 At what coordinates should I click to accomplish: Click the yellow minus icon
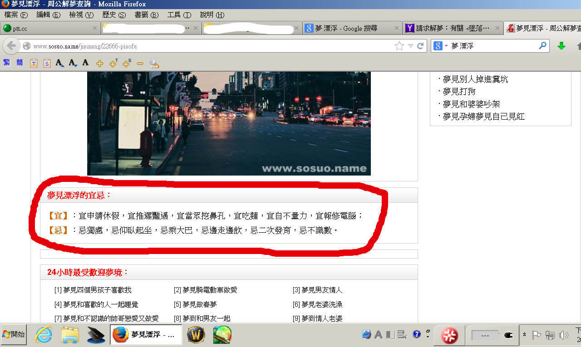(140, 64)
